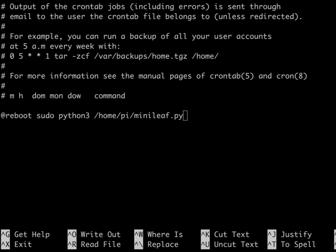Click the ^W Where Is shortcut
336x252 pixels.
pyautogui.click(x=158, y=234)
